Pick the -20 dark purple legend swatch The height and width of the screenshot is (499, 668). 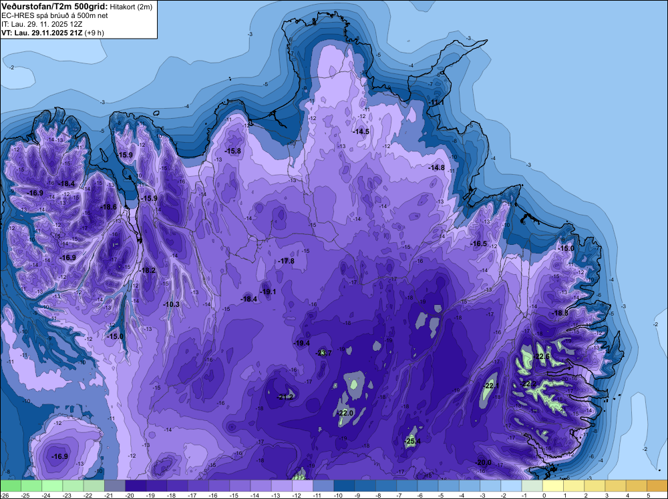(136, 486)
